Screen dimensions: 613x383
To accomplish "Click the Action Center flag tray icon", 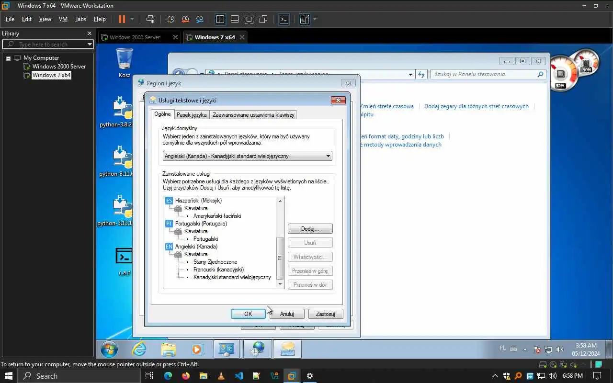I will tap(537, 349).
